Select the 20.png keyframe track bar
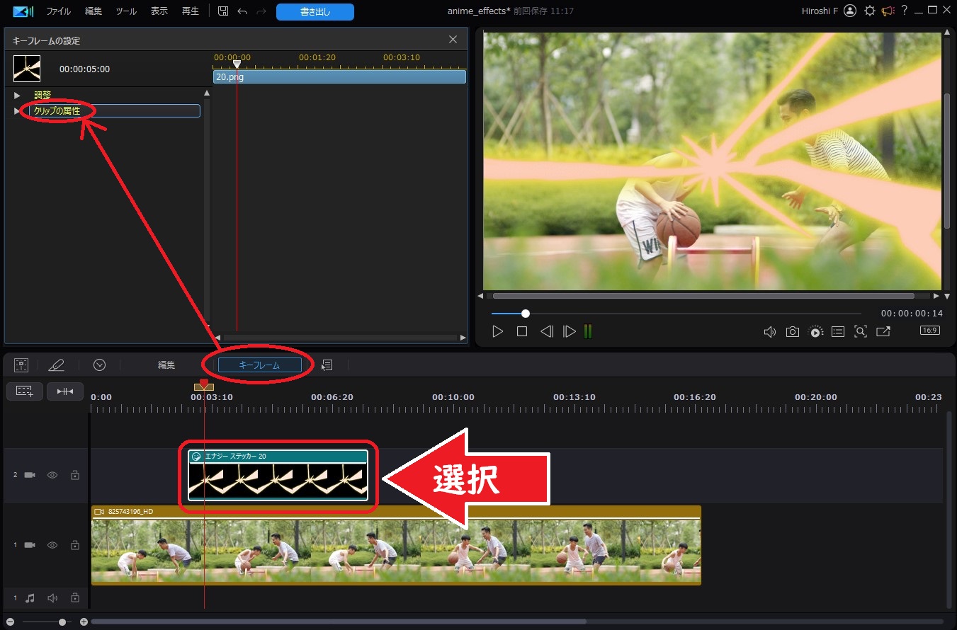This screenshot has width=957, height=630. click(x=339, y=76)
